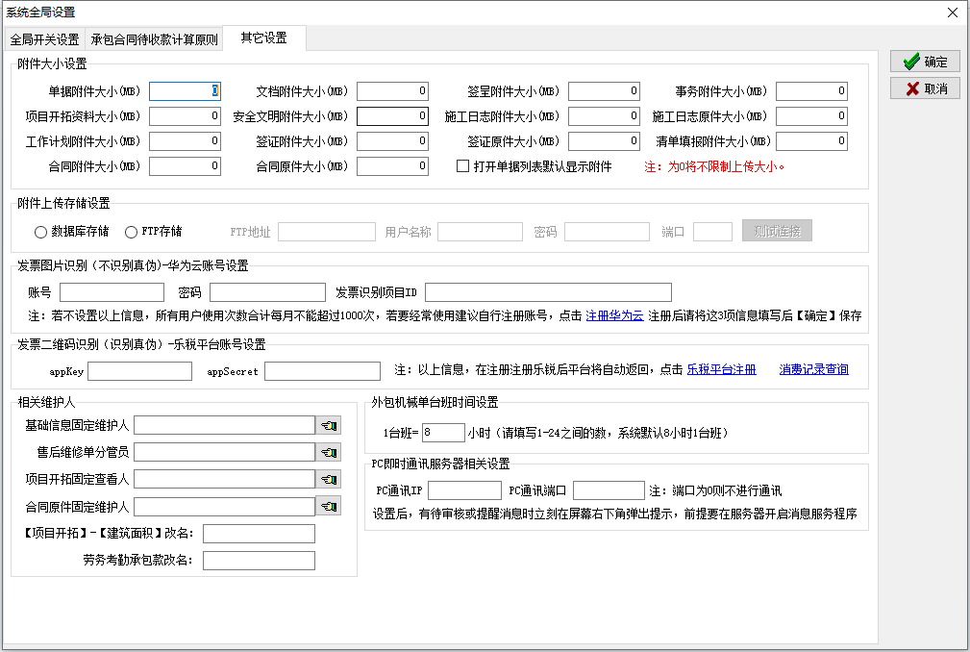Image resolution: width=970 pixels, height=652 pixels.
Task: Click lookup icon for 项目开拓固定查看人
Action: (329, 479)
